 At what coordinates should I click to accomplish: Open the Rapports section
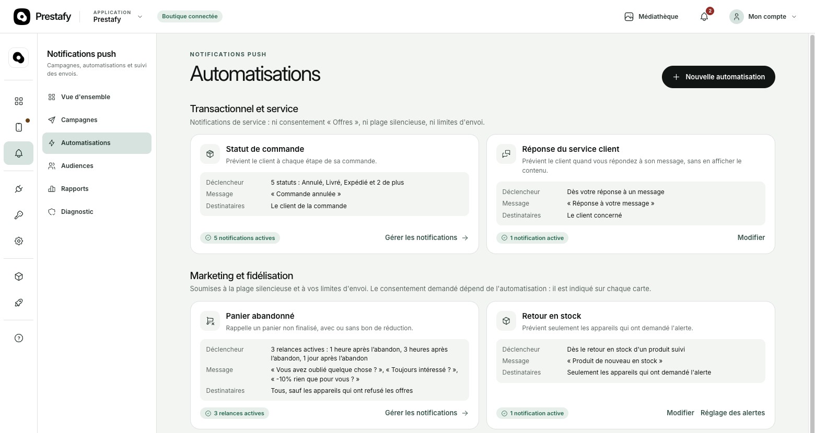coord(97,189)
